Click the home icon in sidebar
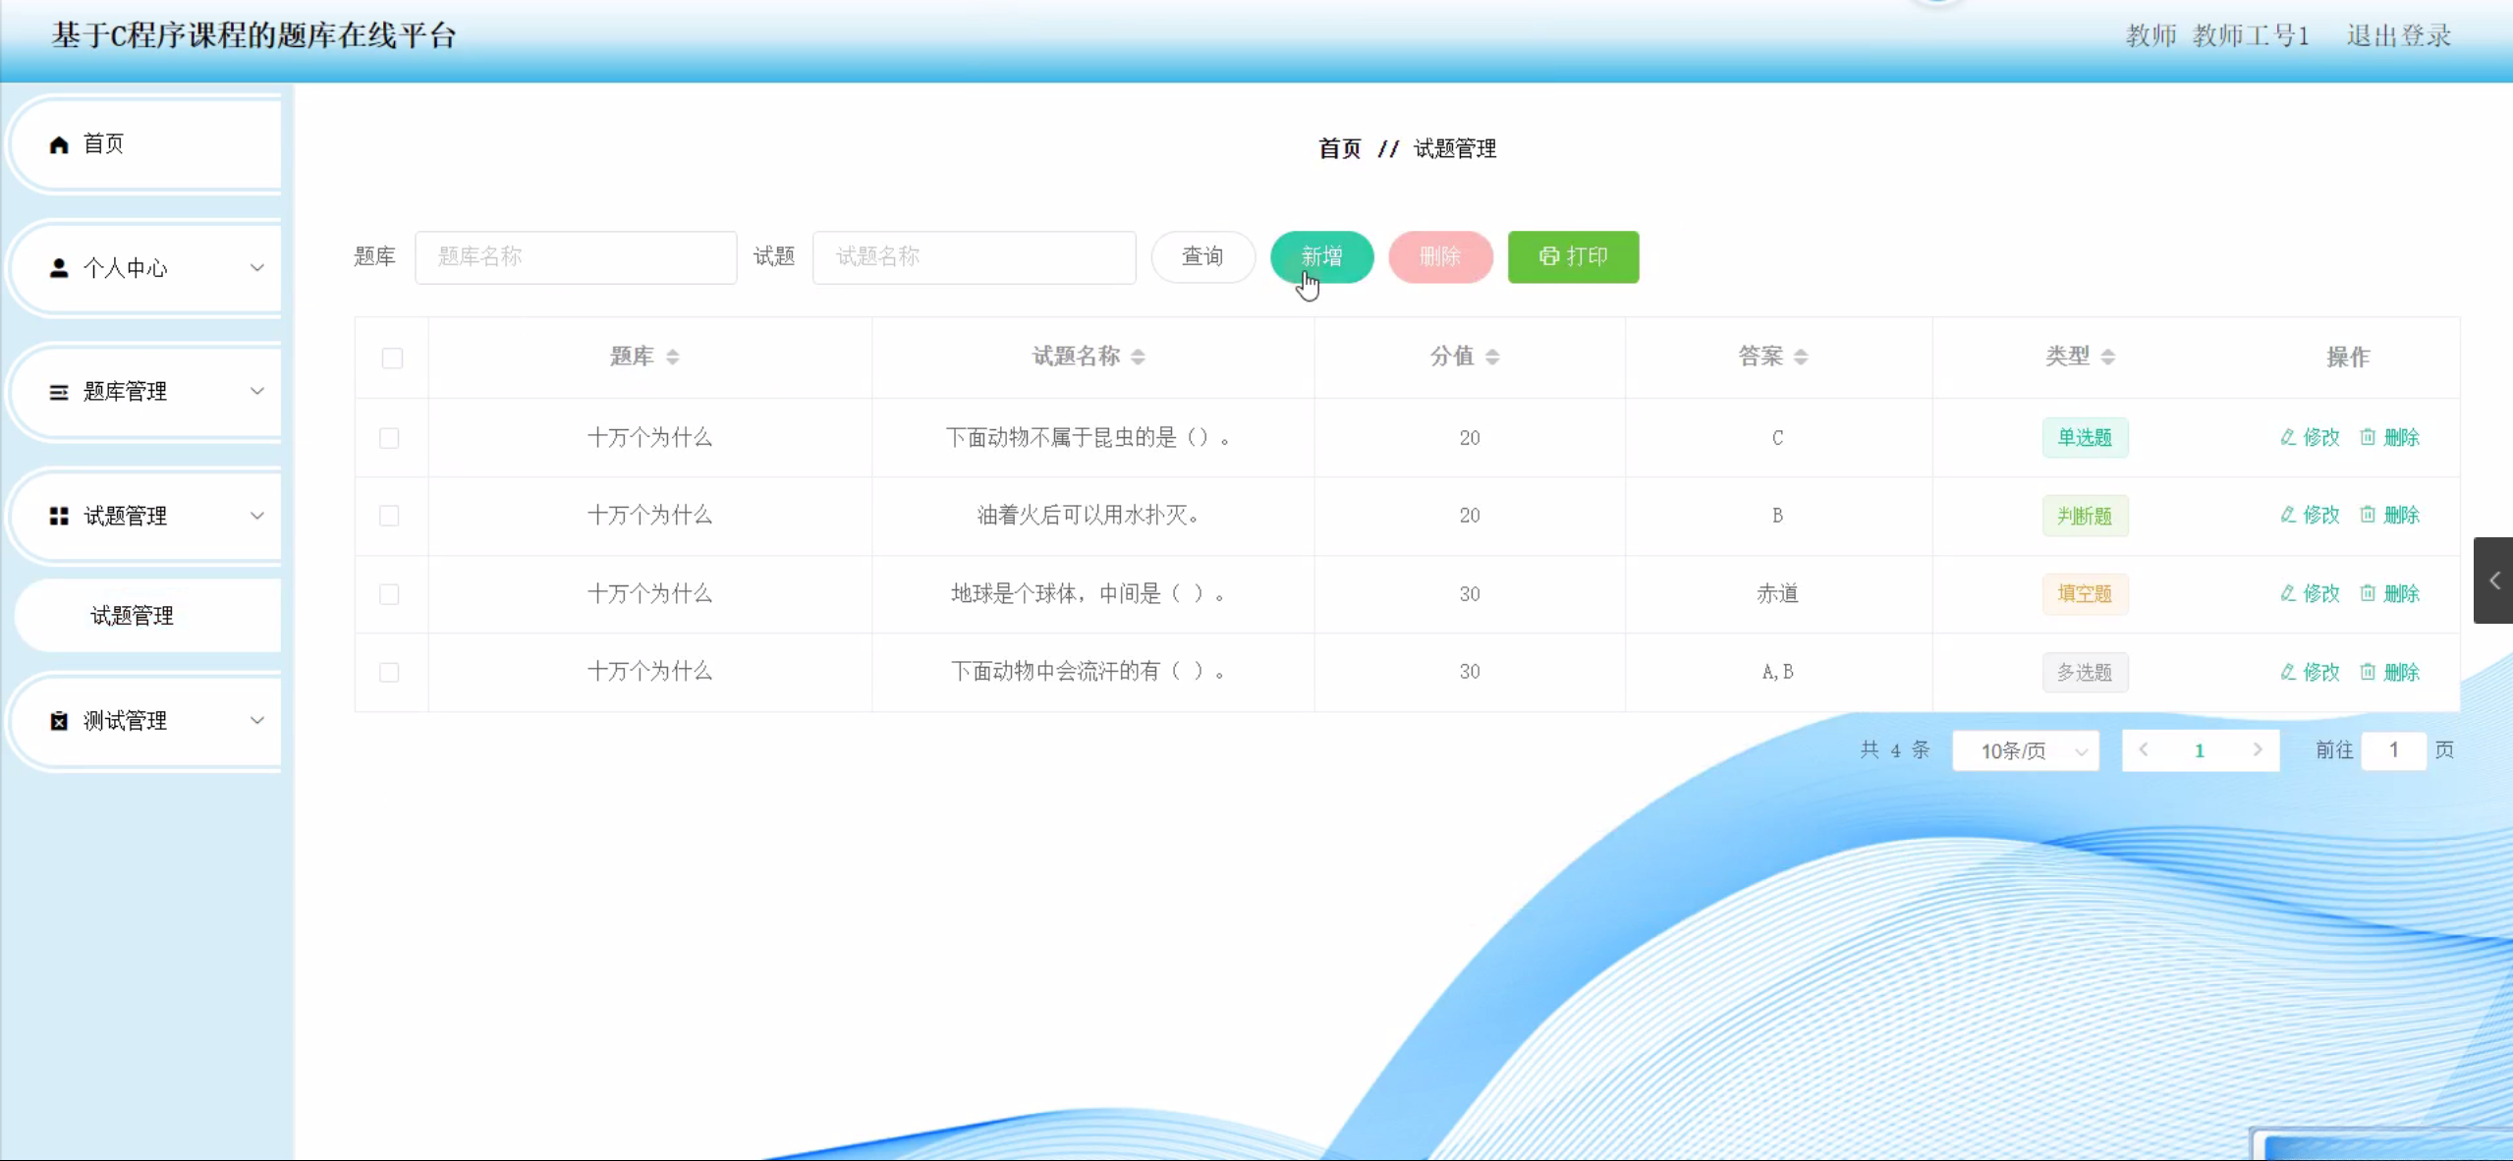This screenshot has width=2513, height=1161. tap(59, 144)
